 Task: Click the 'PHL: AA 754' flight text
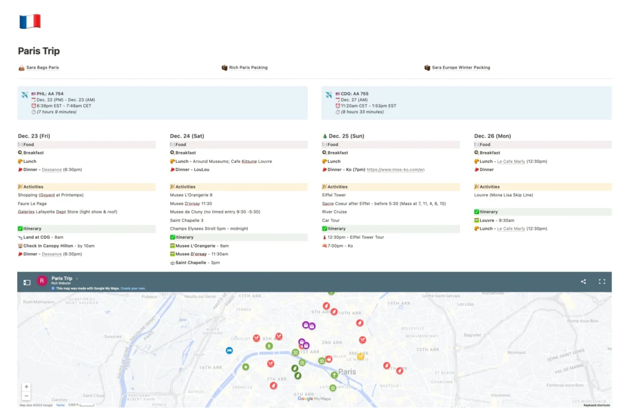tap(50, 94)
